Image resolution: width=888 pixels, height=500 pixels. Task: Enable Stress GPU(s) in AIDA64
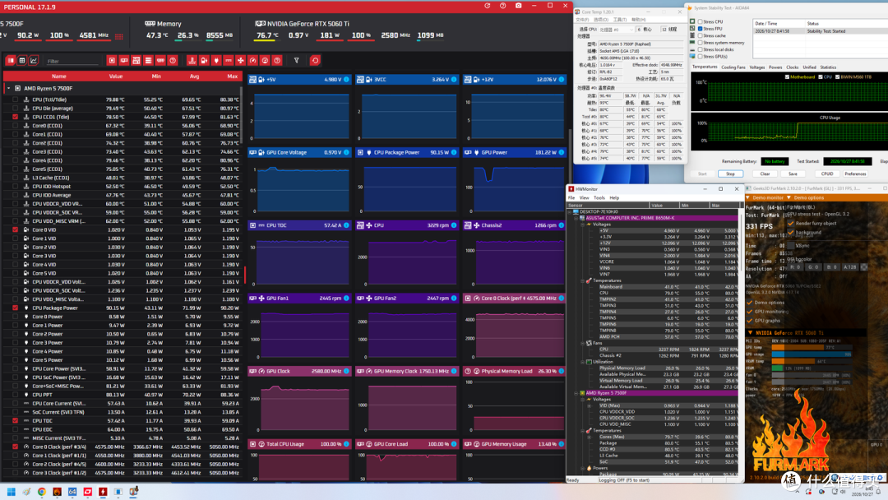701,57
